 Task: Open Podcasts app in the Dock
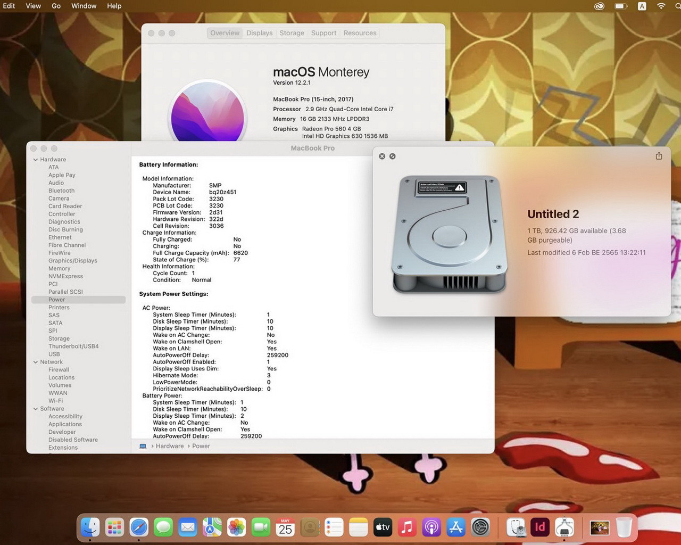click(x=431, y=527)
